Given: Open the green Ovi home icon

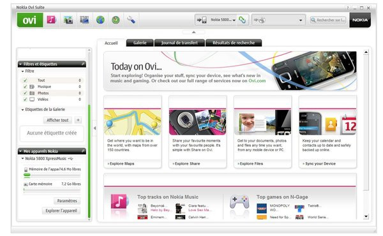Looking at the screenshot, I should coord(30,20).
